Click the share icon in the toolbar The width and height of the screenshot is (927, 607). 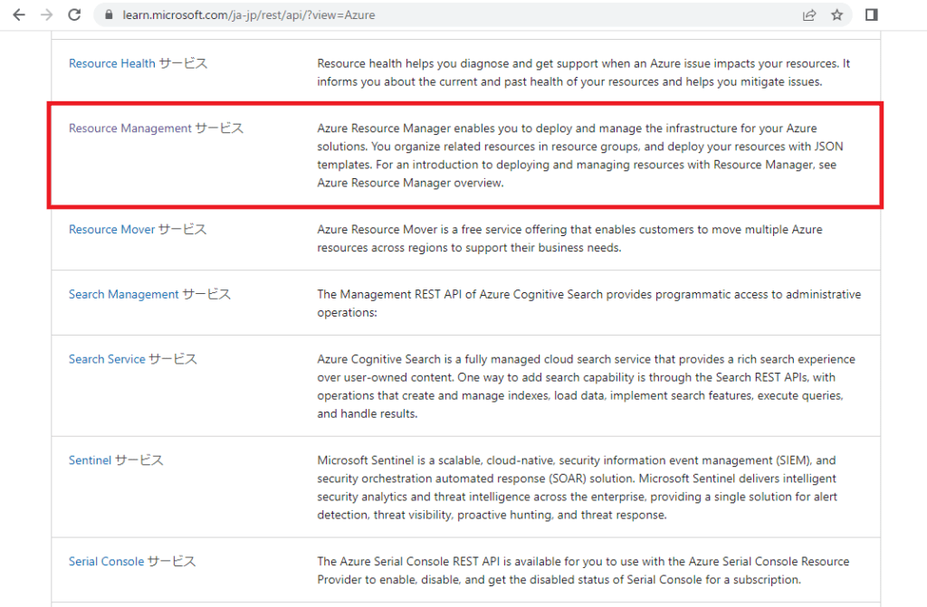(x=808, y=14)
